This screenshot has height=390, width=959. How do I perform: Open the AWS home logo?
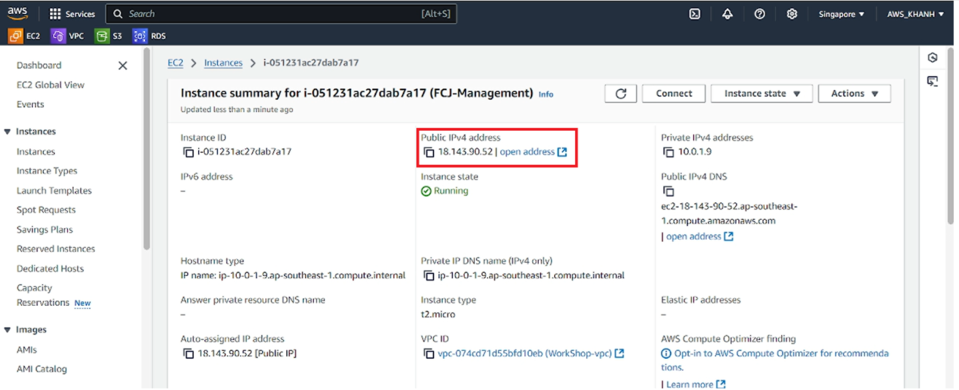[x=19, y=13]
